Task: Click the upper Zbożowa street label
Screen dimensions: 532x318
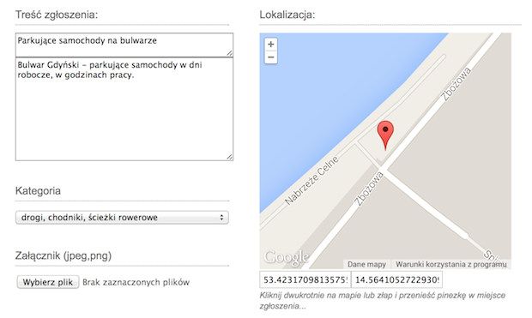Action: (456, 84)
